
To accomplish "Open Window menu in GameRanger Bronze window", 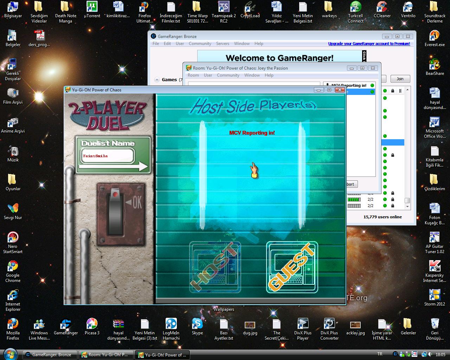I will click(x=242, y=44).
